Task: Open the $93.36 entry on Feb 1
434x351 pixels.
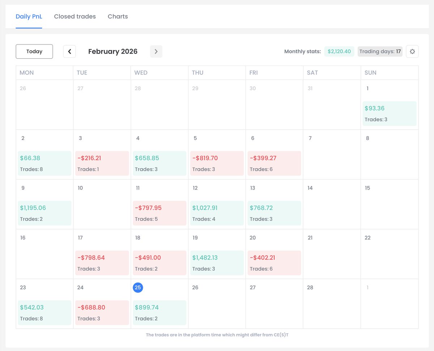Action: (390, 114)
